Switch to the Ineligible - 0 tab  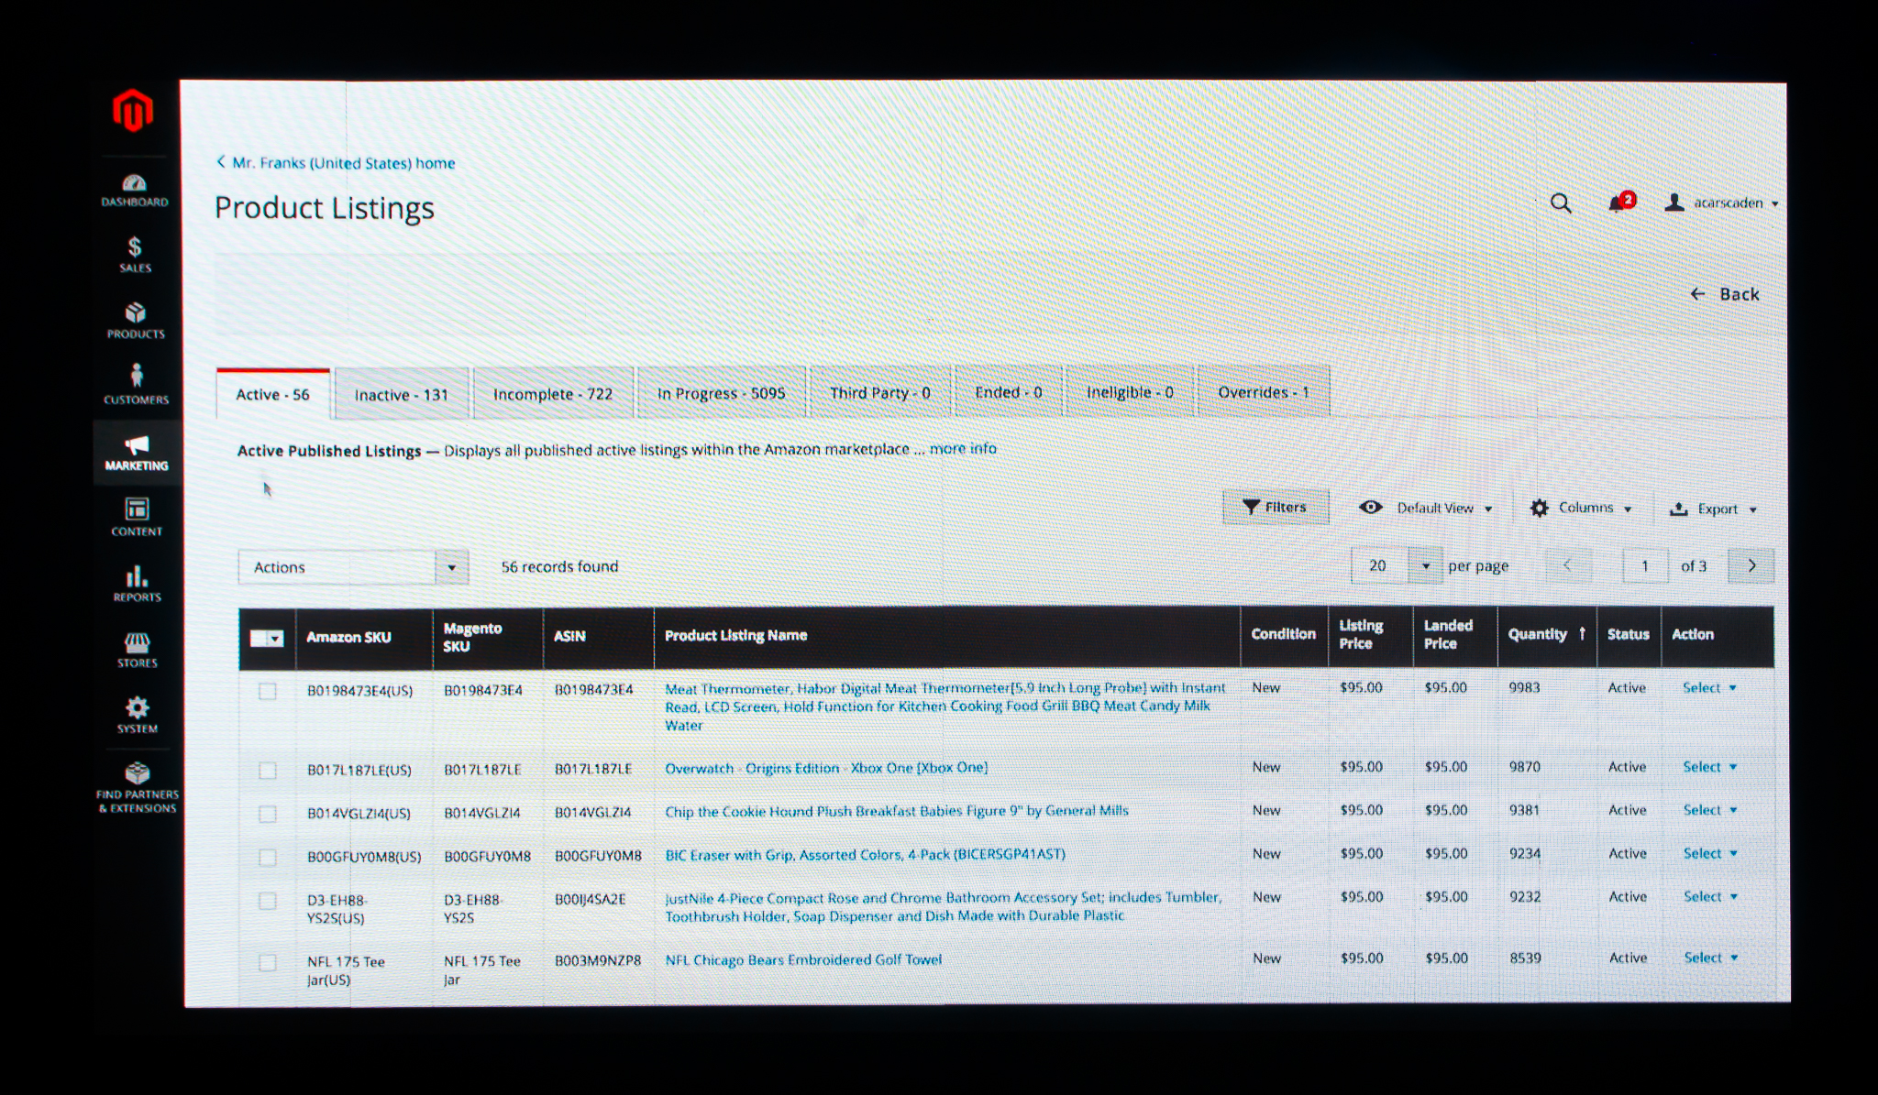(x=1130, y=392)
